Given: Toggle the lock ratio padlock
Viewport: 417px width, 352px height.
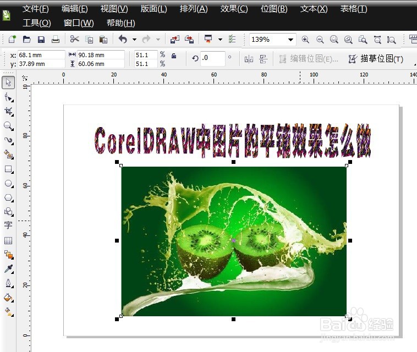Looking at the screenshot, I should (x=174, y=56).
